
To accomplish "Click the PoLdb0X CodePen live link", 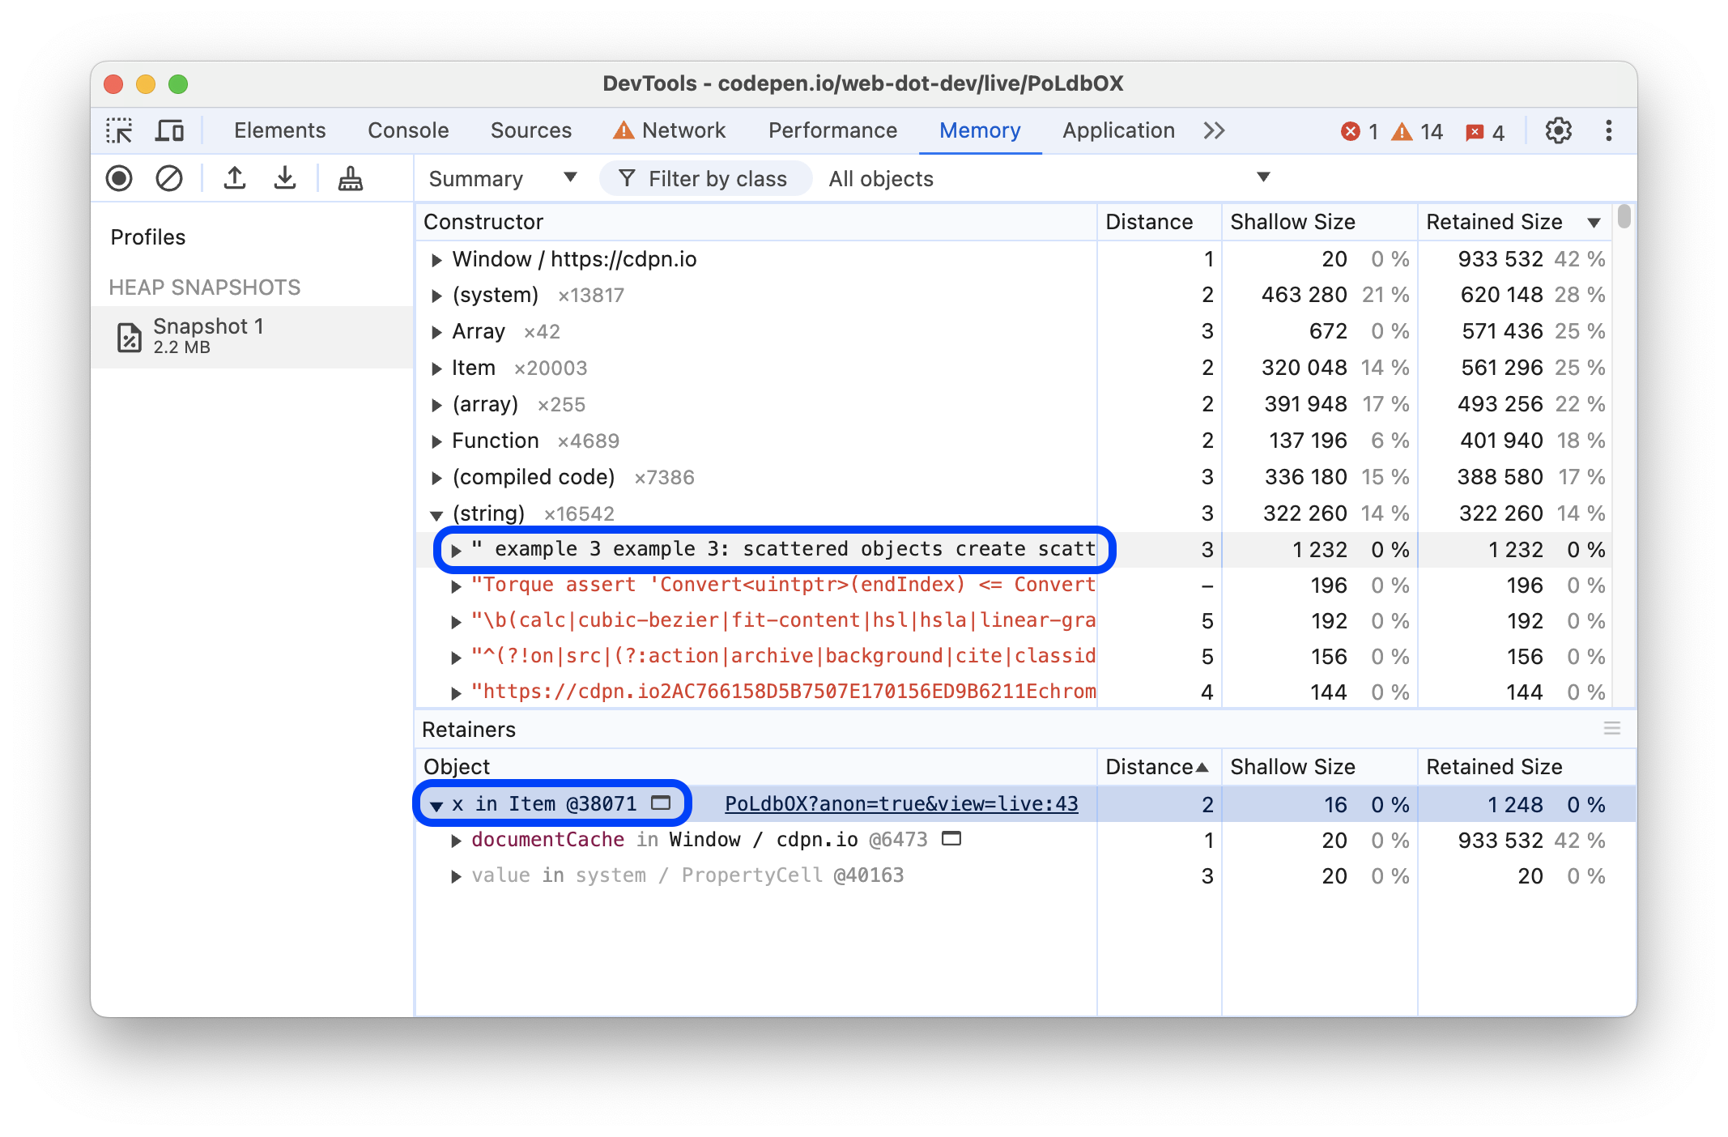I will [x=900, y=803].
